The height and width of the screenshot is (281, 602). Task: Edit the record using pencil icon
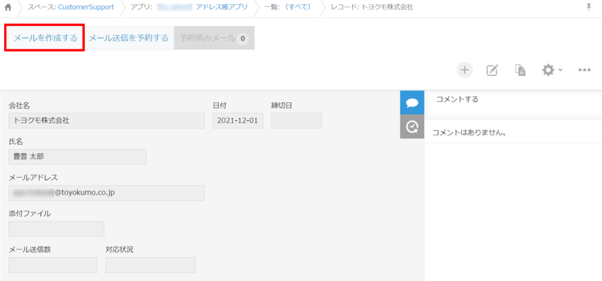(x=492, y=71)
